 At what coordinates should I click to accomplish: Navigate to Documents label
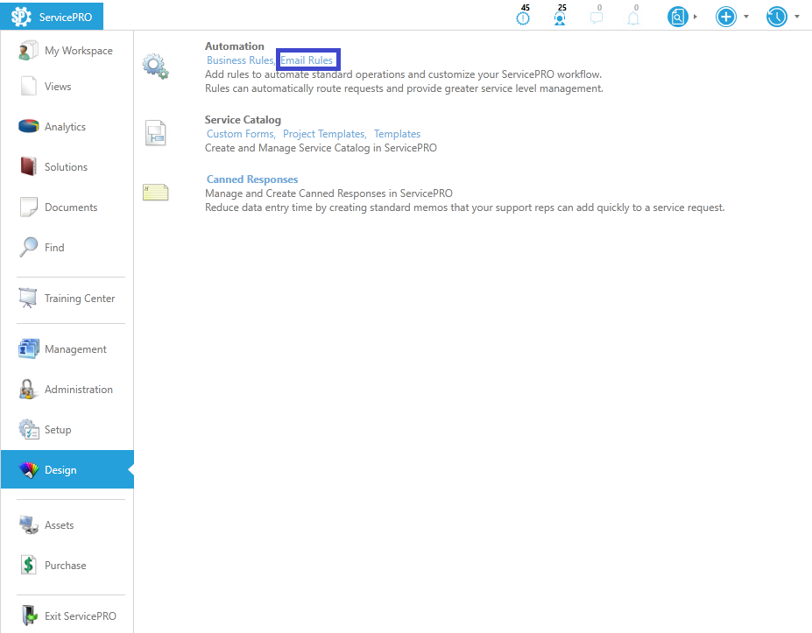[71, 207]
